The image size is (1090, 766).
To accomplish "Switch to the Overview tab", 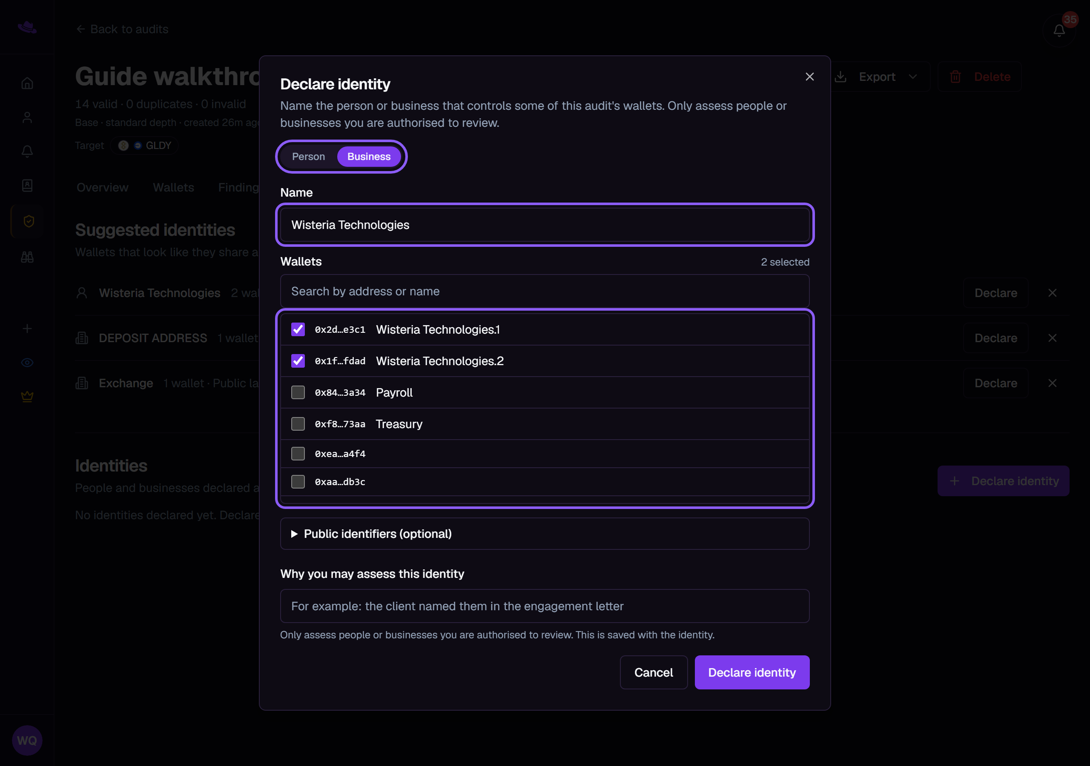I will tap(103, 188).
